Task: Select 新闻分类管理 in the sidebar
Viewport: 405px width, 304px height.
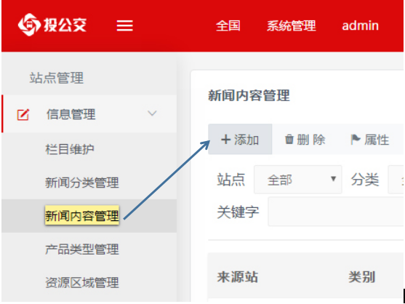Action: [x=82, y=183]
